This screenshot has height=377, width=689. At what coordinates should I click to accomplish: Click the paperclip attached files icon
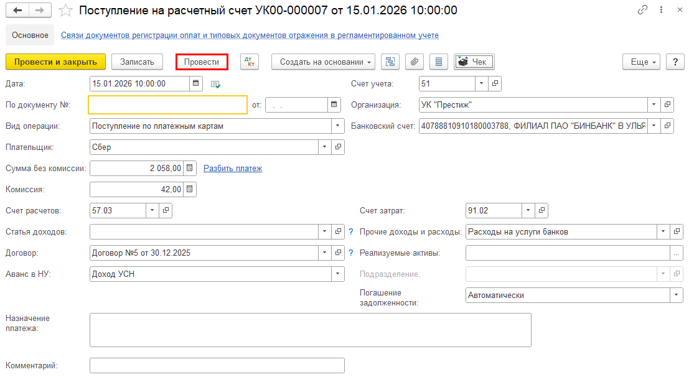point(415,62)
